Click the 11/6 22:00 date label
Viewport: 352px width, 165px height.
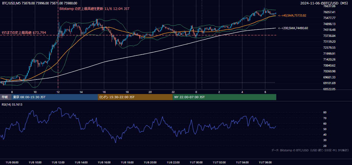173,163
